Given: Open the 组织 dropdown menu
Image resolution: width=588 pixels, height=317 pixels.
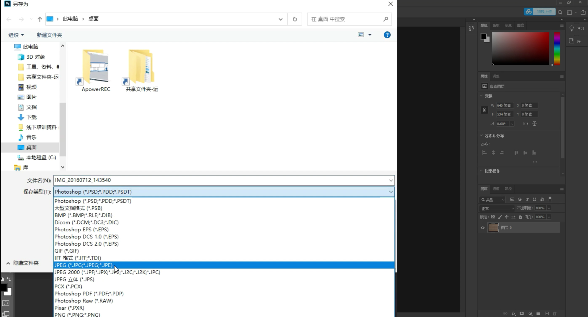Looking at the screenshot, I should [16, 35].
